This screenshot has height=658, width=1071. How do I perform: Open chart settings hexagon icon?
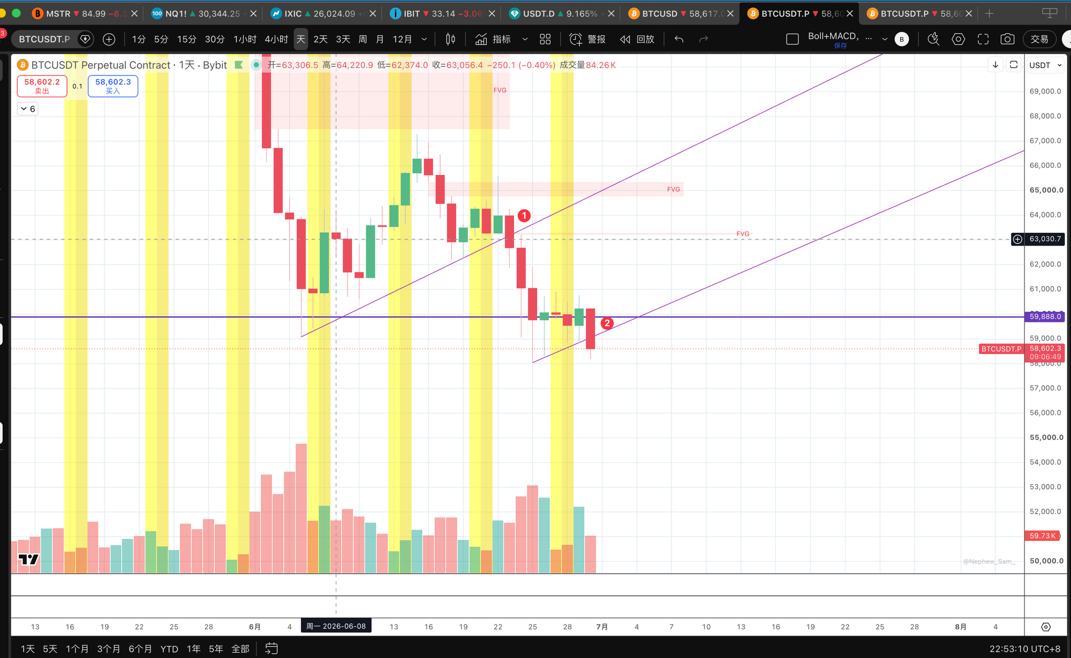click(x=959, y=39)
